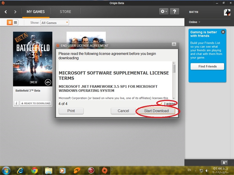Dismiss the Gaming is better with friends tip

tap(223, 32)
